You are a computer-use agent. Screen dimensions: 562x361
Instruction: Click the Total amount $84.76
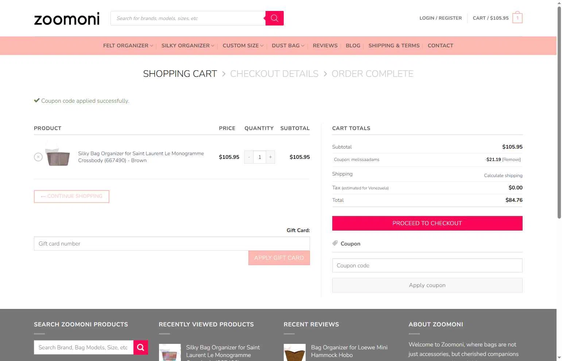(x=514, y=200)
